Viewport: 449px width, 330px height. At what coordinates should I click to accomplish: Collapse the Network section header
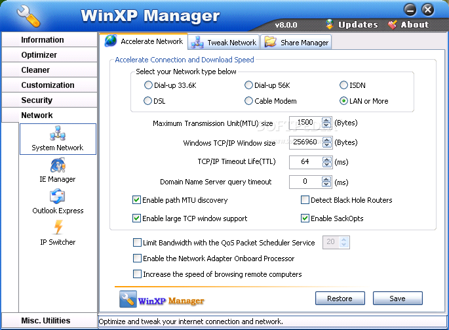point(50,115)
